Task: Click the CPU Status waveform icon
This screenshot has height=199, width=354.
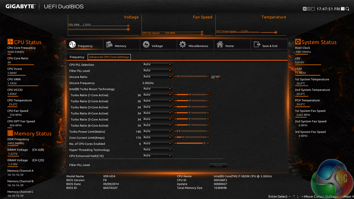Action: pos(10,42)
